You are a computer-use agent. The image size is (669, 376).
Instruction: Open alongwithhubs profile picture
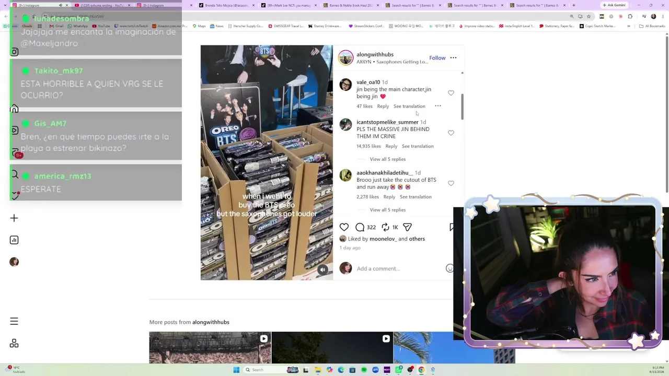tap(345, 58)
